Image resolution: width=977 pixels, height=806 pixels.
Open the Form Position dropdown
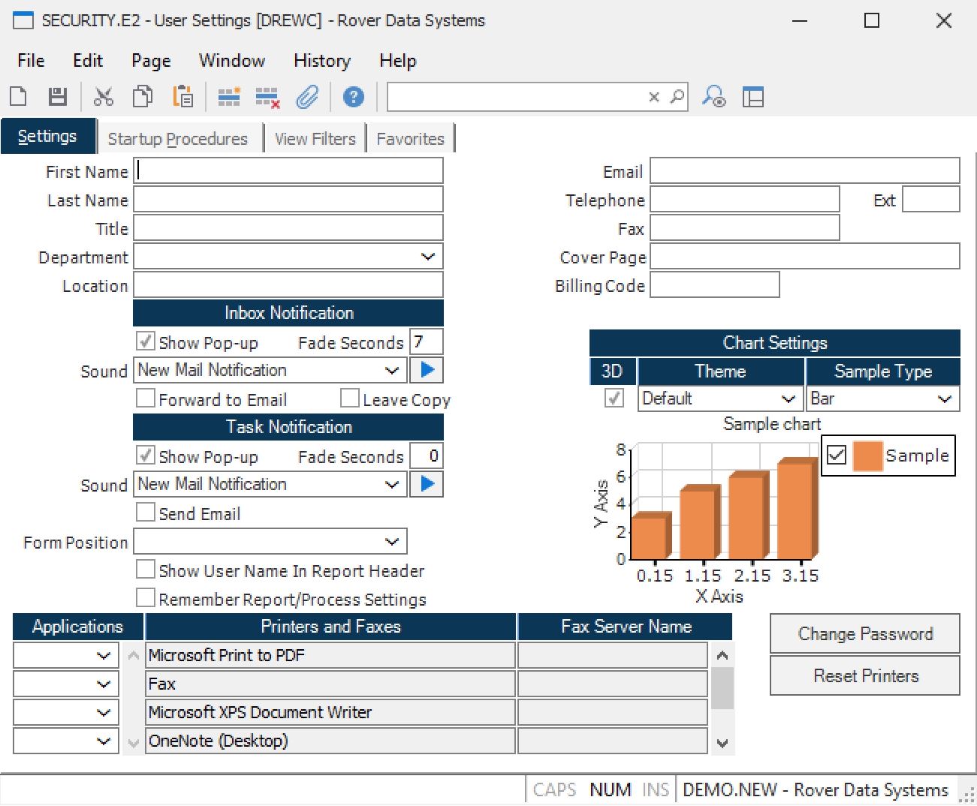pyautogui.click(x=391, y=542)
